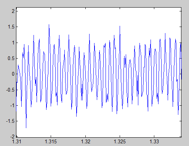Click the y-axis label 1
The image size is (189, 146).
coord(13,43)
